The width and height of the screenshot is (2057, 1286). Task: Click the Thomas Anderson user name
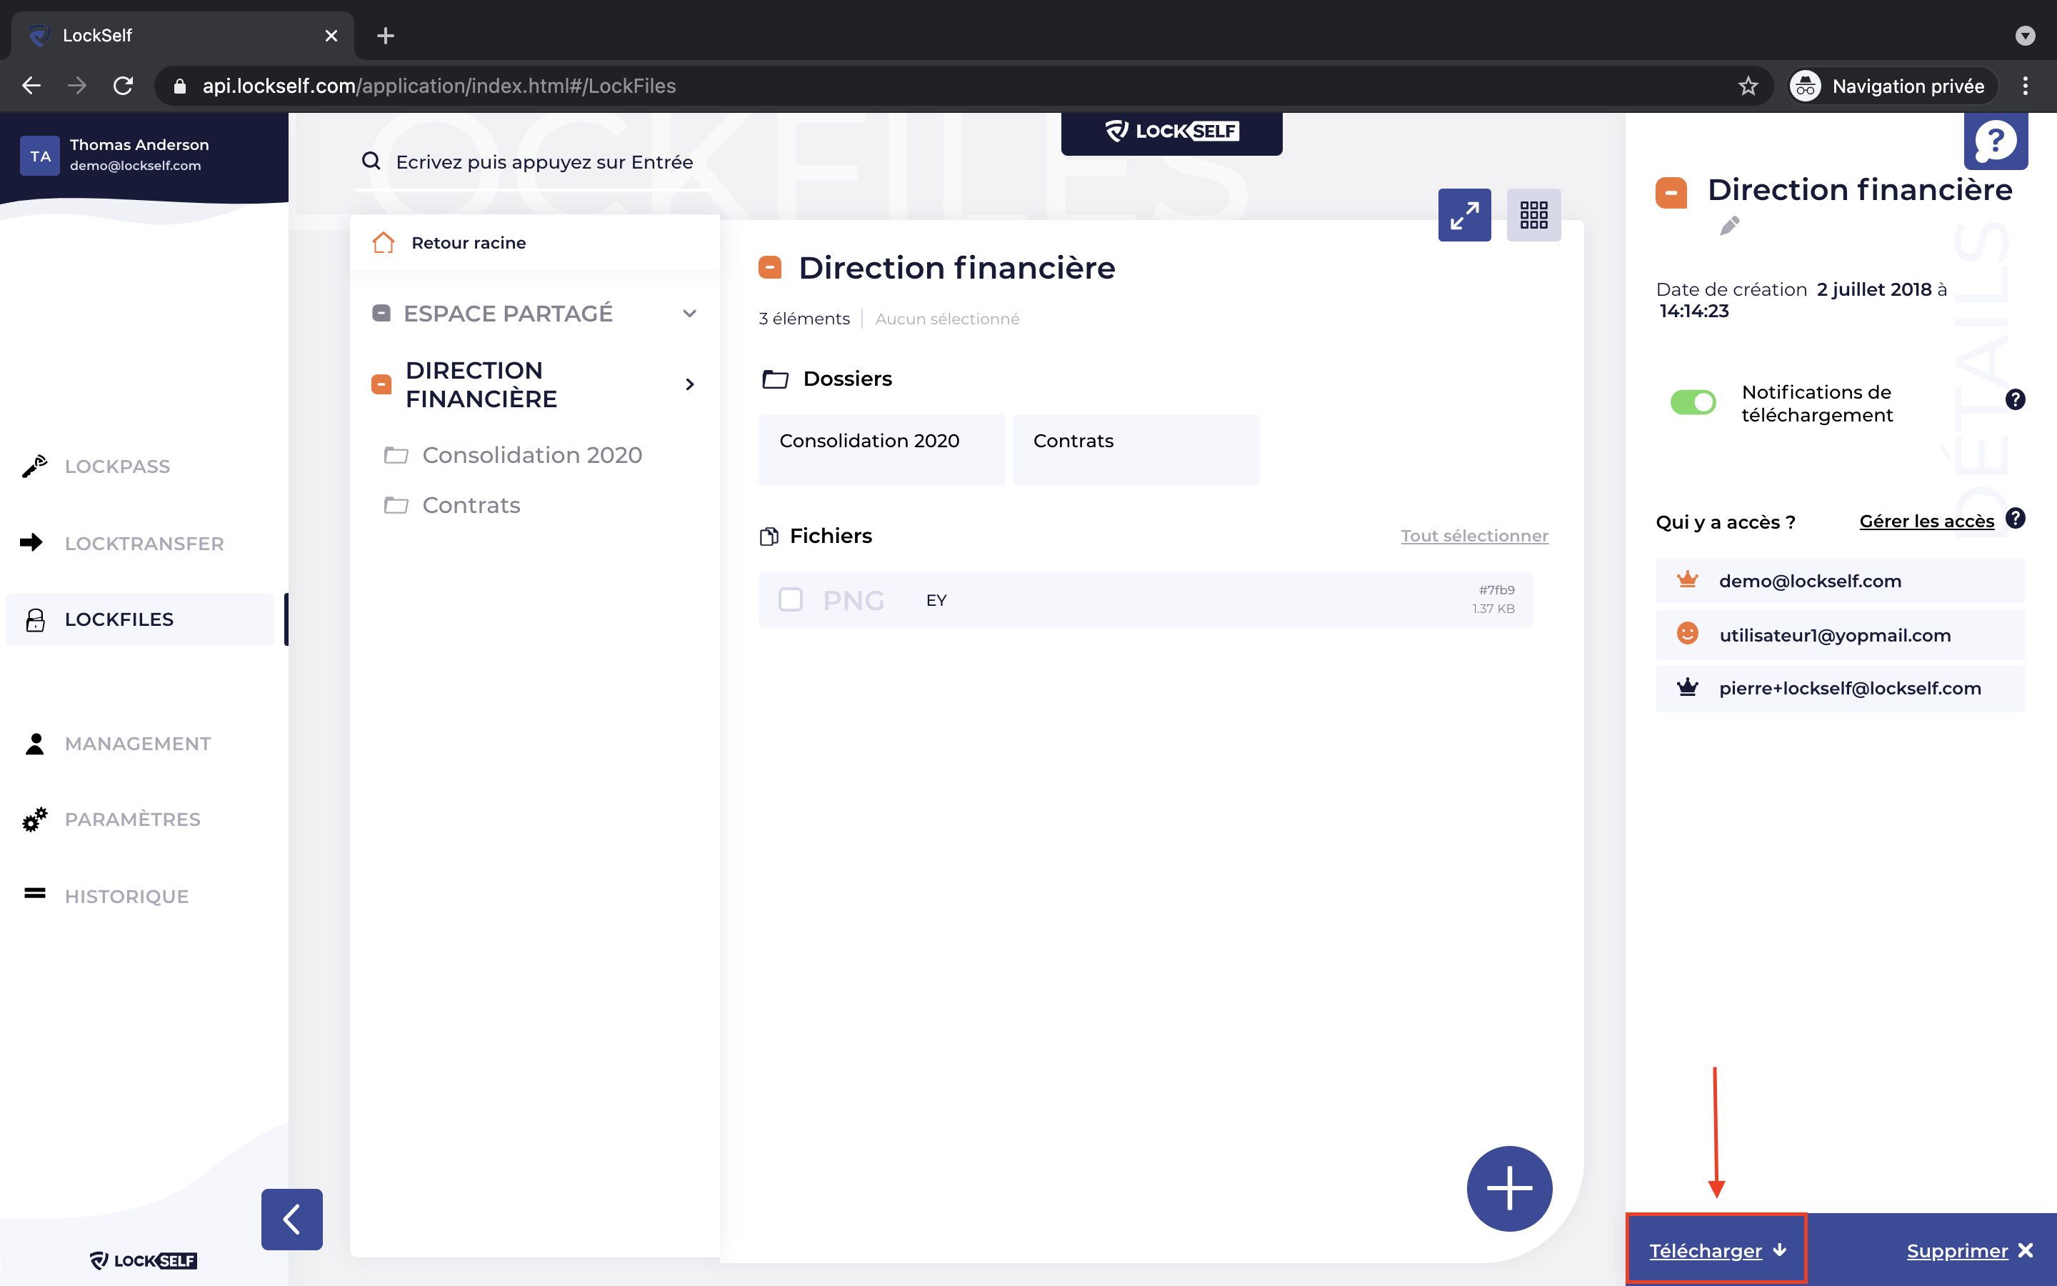pyautogui.click(x=139, y=144)
